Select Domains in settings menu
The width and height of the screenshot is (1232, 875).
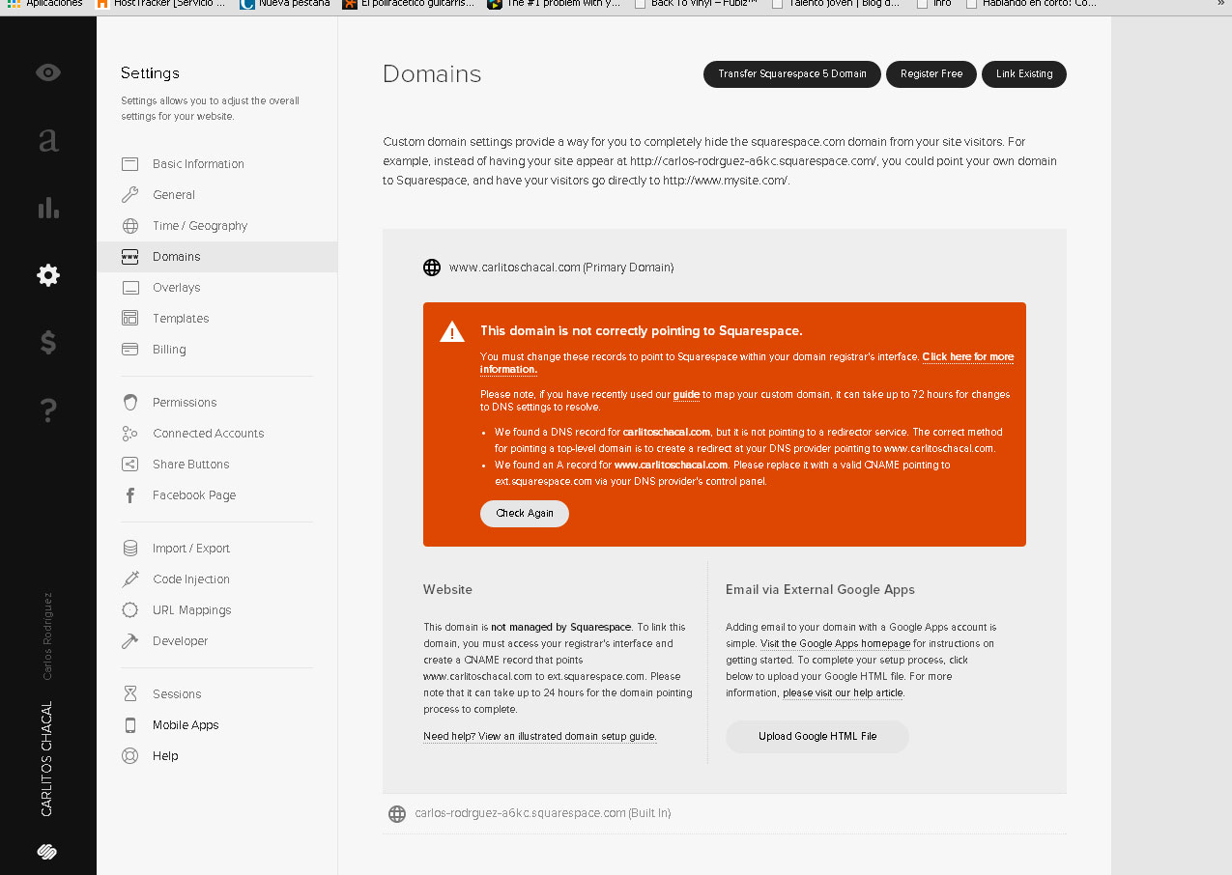pos(177,257)
